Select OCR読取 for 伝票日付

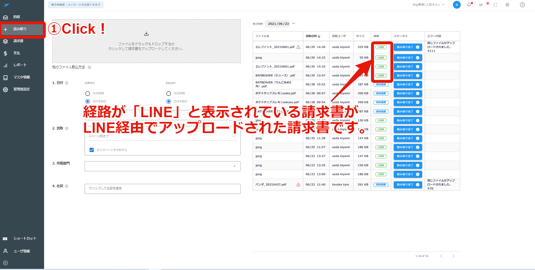pyautogui.click(x=88, y=93)
